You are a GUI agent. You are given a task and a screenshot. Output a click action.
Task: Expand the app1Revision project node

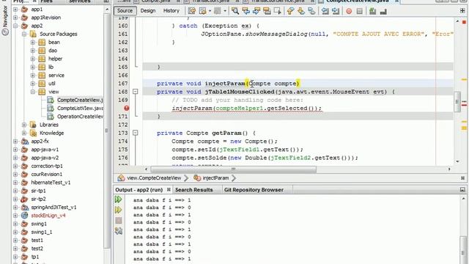pos(15,18)
